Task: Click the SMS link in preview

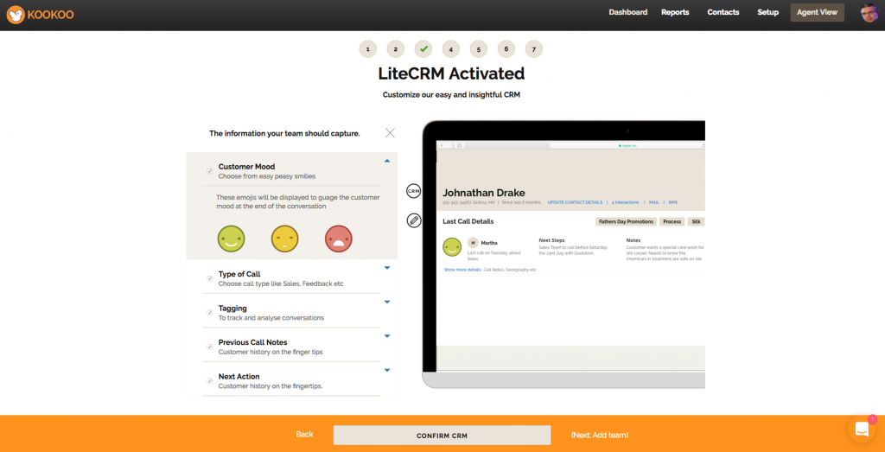Action: pyautogui.click(x=672, y=202)
